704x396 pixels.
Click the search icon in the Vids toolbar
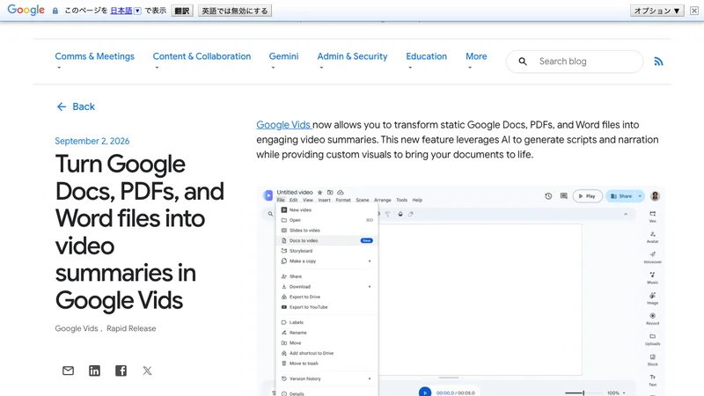pos(270,214)
